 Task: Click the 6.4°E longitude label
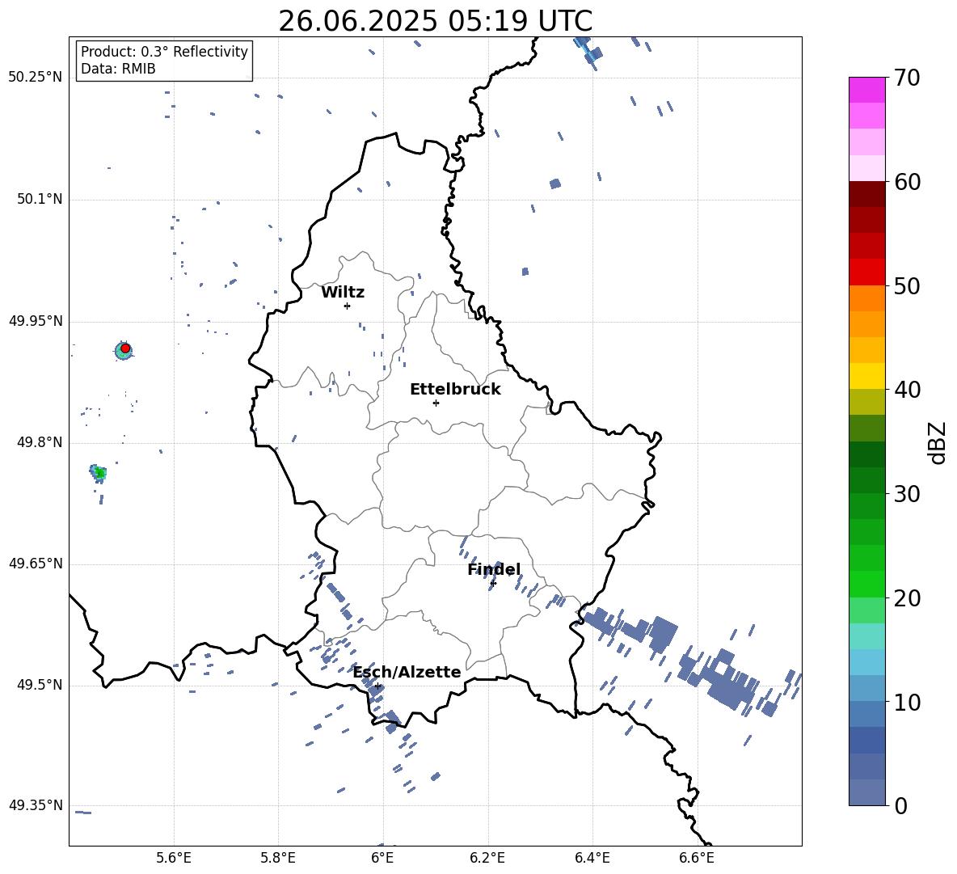point(592,858)
